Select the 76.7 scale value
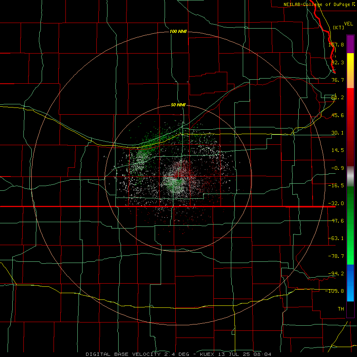The width and height of the screenshot is (357, 357). pos(338,80)
